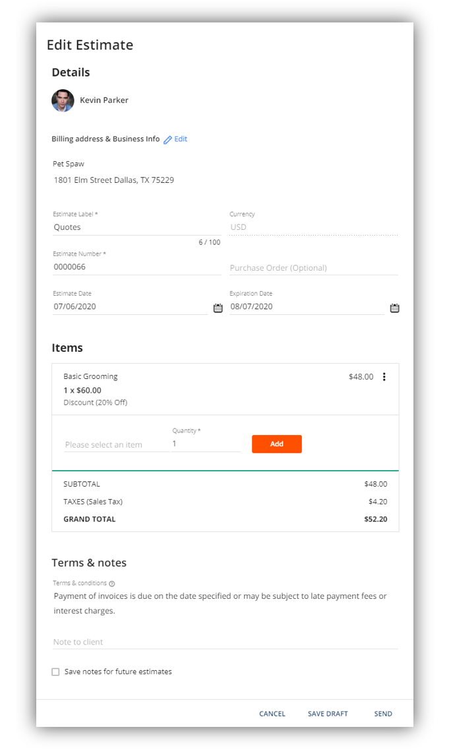This screenshot has height=750, width=451.
Task: Click the Note to client field
Action: click(225, 642)
